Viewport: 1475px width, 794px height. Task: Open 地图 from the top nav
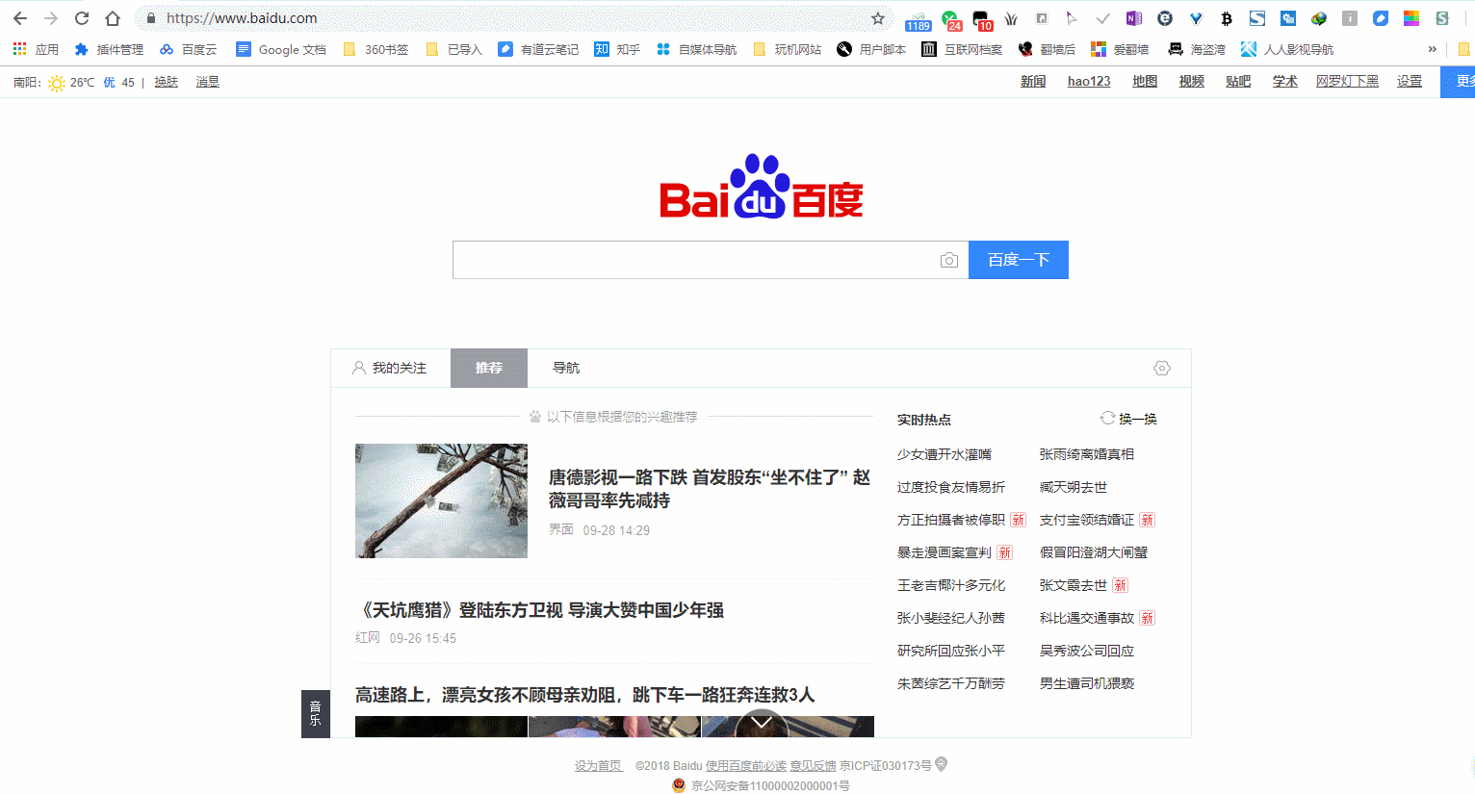coord(1145,82)
